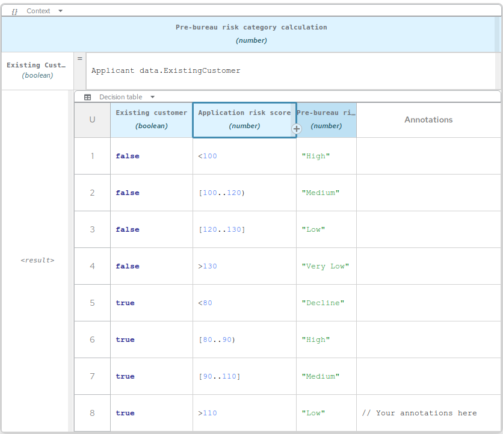
Task: Click the <100 condition cell
Action: 244,156
